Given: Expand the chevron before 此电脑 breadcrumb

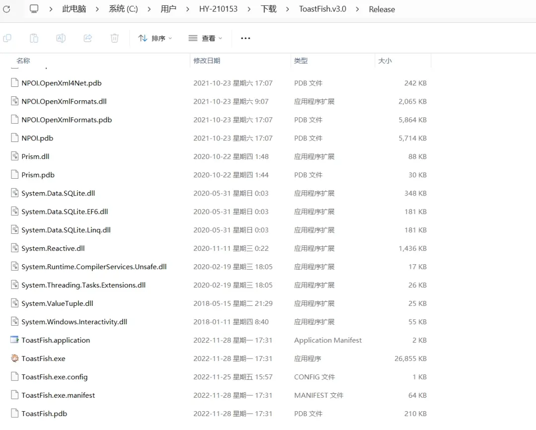Looking at the screenshot, I should [x=51, y=9].
